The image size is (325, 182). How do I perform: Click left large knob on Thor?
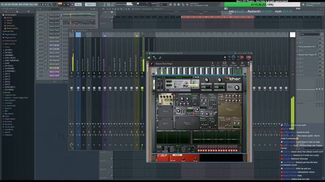[207, 80]
